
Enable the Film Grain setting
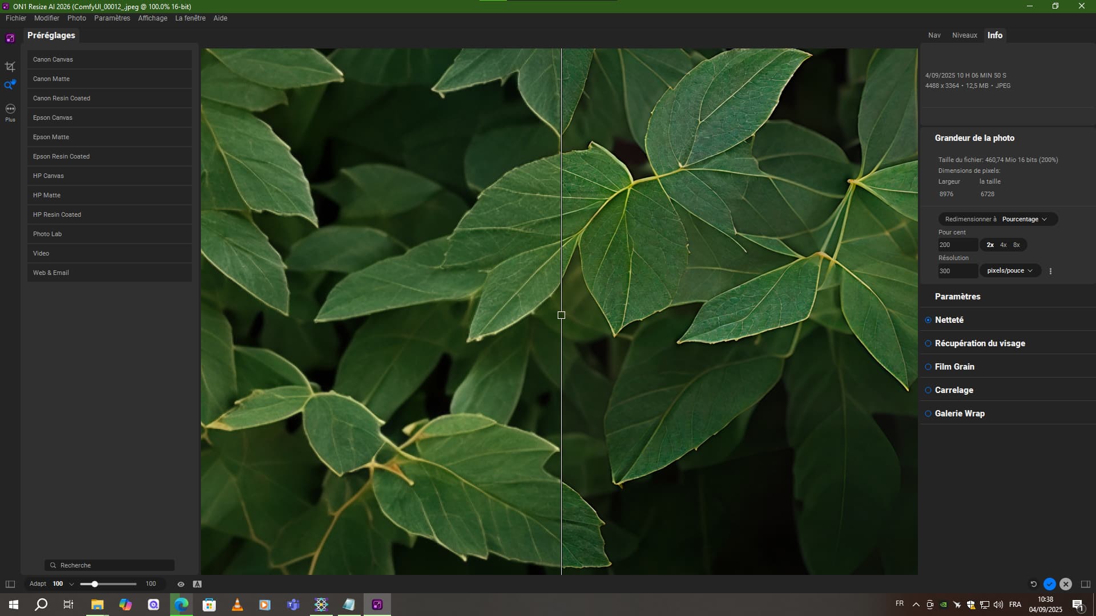[928, 367]
